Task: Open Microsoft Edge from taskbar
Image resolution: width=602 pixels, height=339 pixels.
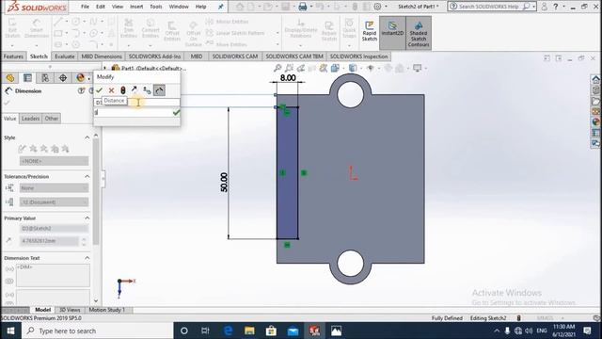Action: [x=228, y=331]
